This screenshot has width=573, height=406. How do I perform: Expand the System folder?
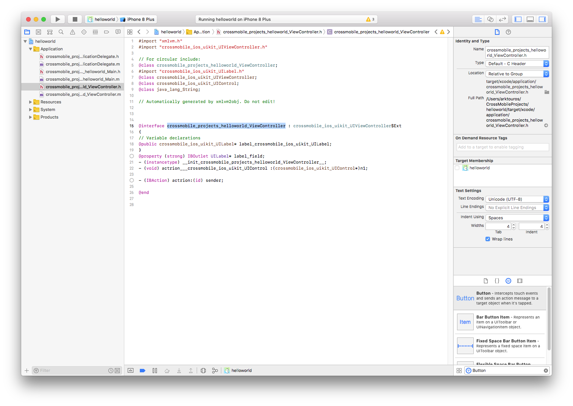pyautogui.click(x=31, y=109)
